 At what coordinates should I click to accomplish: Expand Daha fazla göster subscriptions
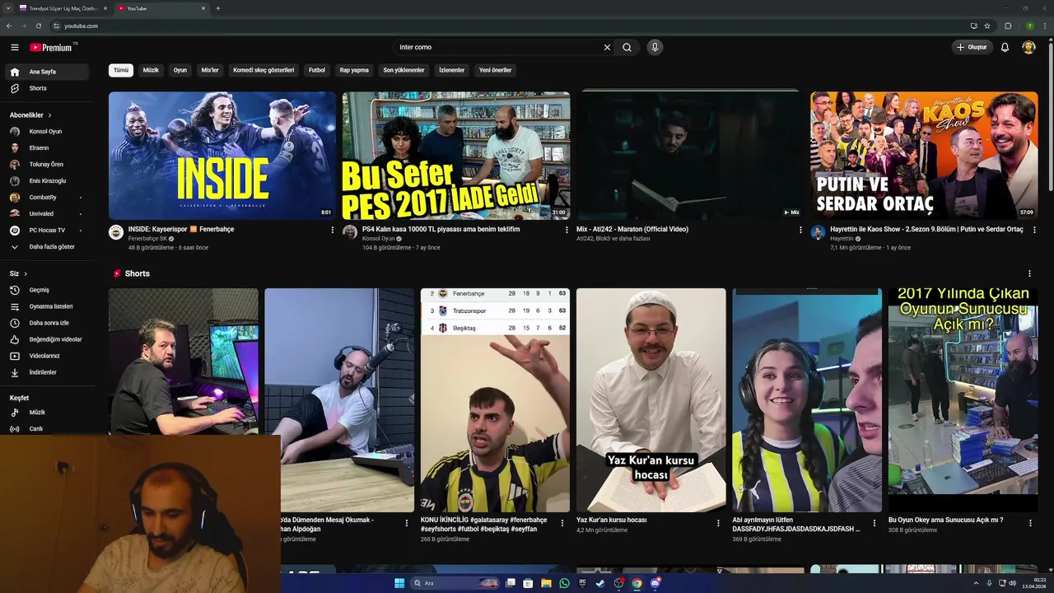[x=46, y=246]
